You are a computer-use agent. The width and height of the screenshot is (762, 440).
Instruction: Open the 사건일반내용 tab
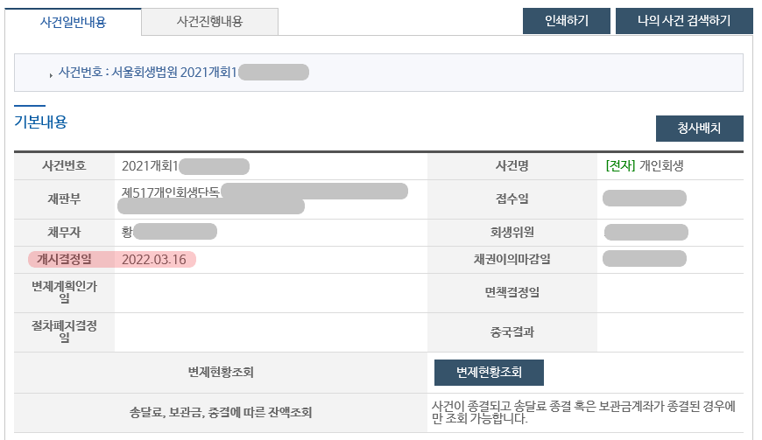click(73, 22)
